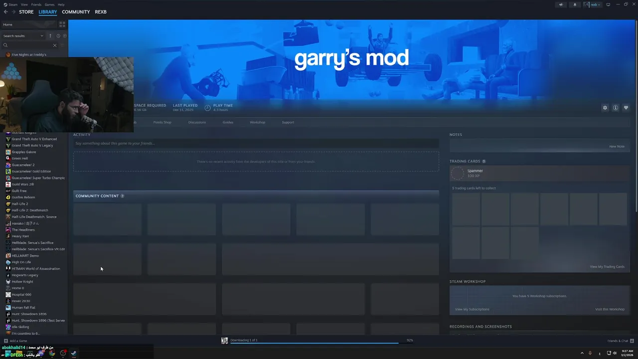Select HITMAN World of Assassination
The image size is (638, 359).
(x=36, y=269)
